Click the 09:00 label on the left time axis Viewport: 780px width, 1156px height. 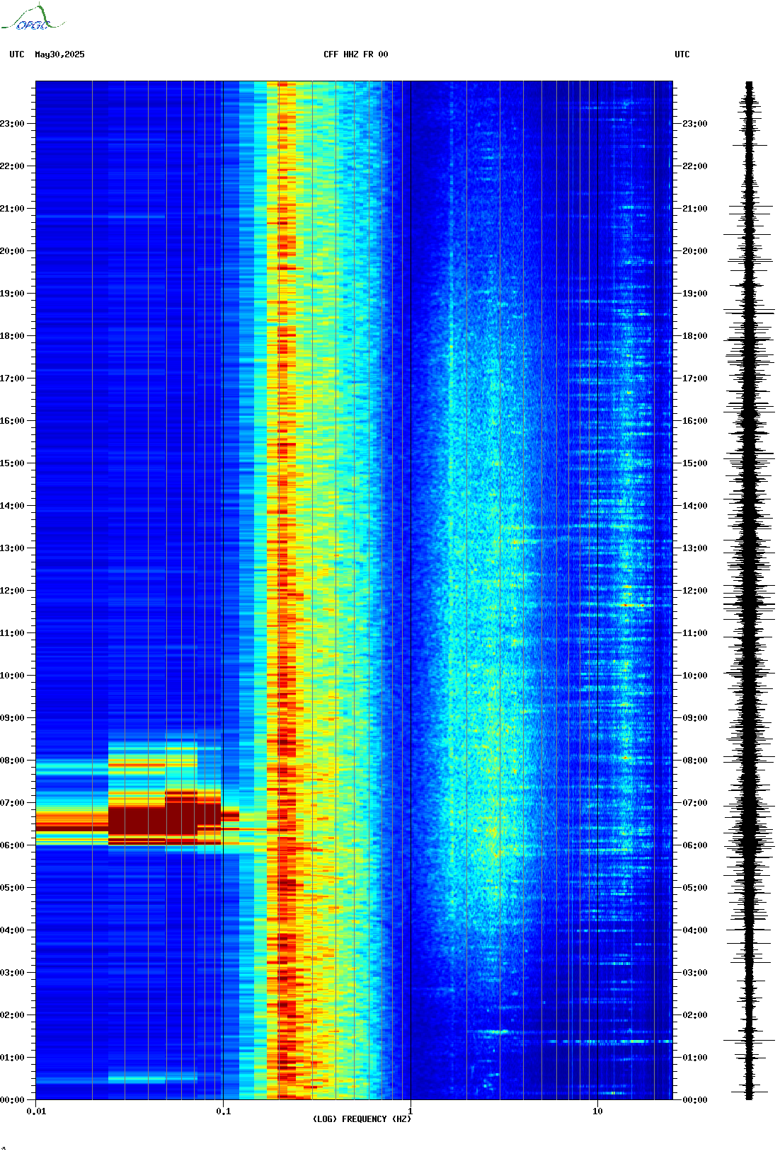tap(12, 718)
